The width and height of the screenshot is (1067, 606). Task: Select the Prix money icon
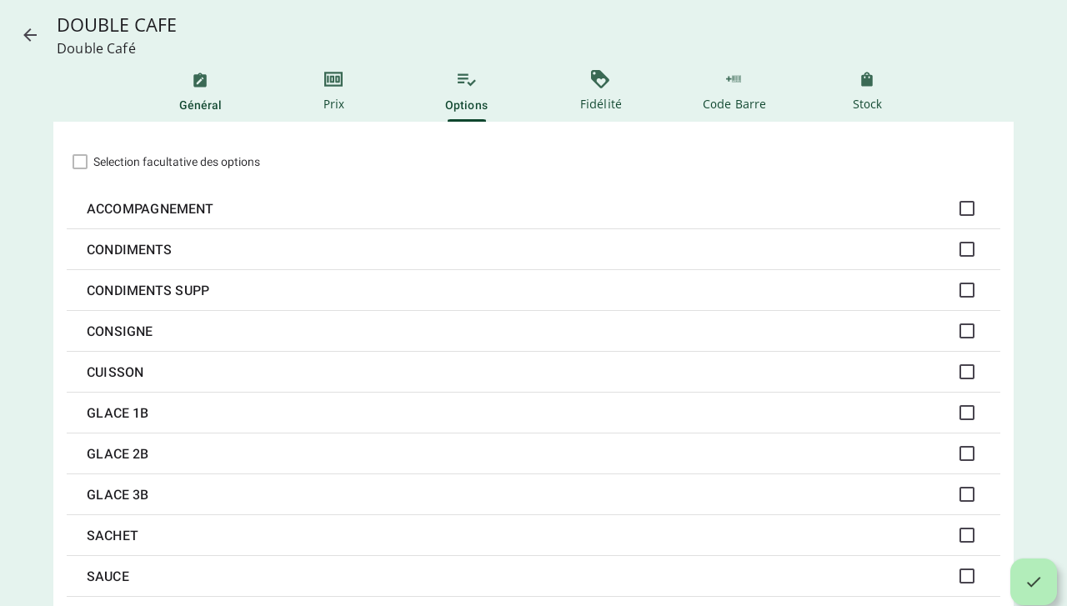pyautogui.click(x=333, y=79)
